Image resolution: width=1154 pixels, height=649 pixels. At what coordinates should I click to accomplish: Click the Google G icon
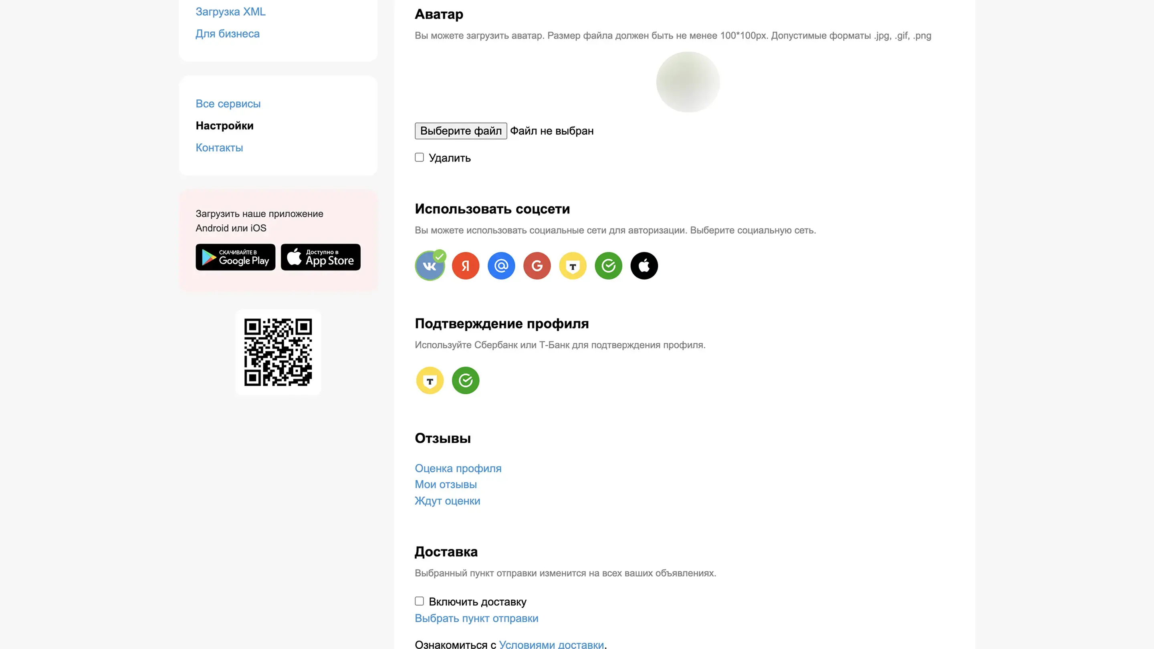pos(537,266)
